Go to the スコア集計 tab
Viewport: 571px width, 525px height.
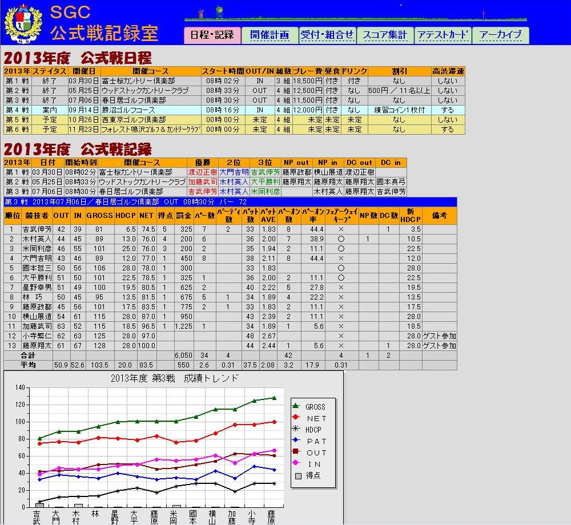coord(385,35)
